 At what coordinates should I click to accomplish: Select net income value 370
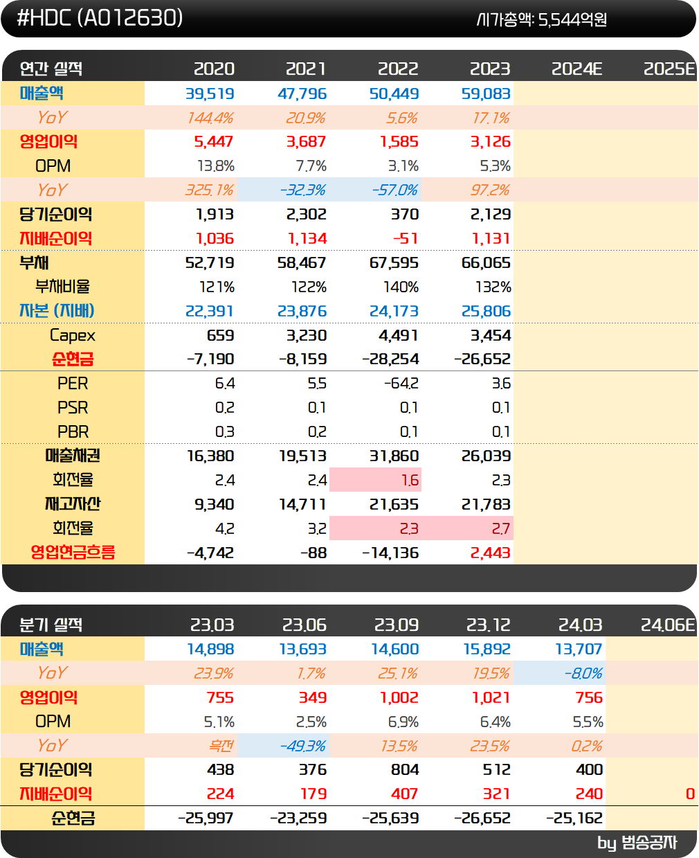tap(404, 215)
